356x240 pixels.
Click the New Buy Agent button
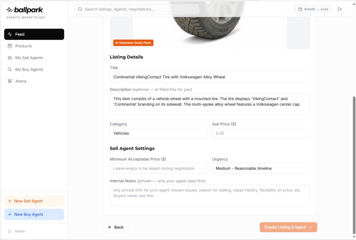[x=34, y=214]
